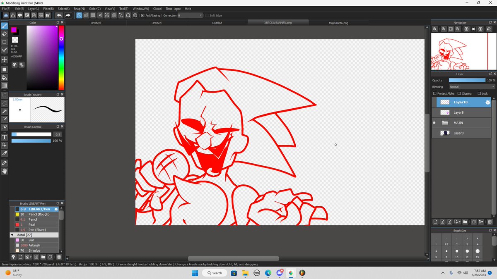Click the Navigator preview thumbnail

click(x=463, y=52)
